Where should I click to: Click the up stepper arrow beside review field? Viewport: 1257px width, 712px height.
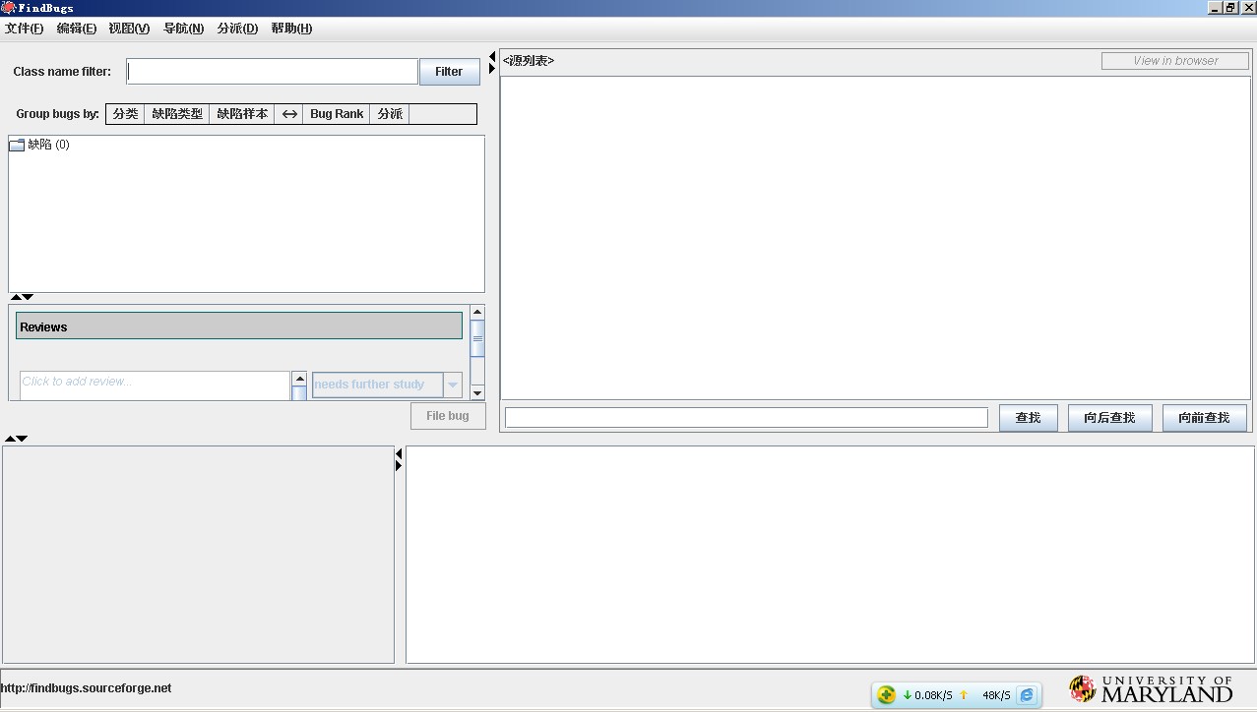click(x=300, y=377)
